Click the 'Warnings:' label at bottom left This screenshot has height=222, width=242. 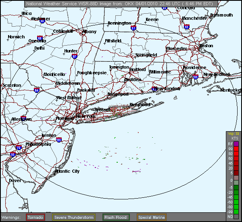coord(11,218)
